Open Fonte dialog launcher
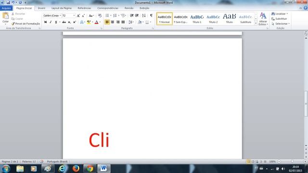The width and height of the screenshot is (308, 173). point(102,28)
